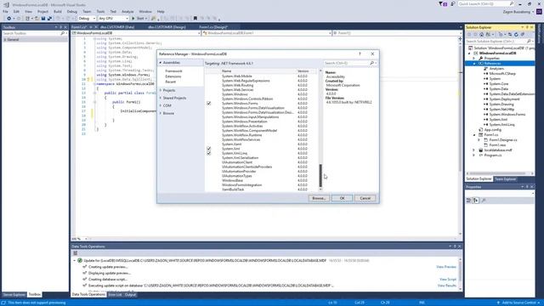This screenshot has height=306, width=544.
Task: Click View Preview link
Action: (446, 267)
